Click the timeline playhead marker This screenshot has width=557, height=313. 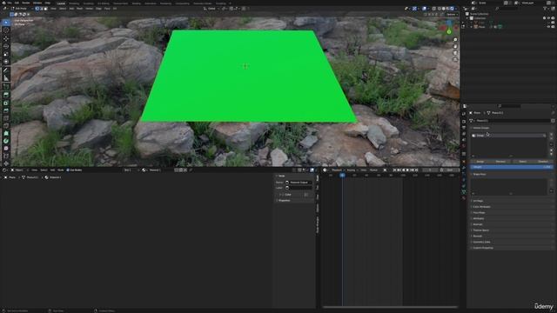point(342,175)
